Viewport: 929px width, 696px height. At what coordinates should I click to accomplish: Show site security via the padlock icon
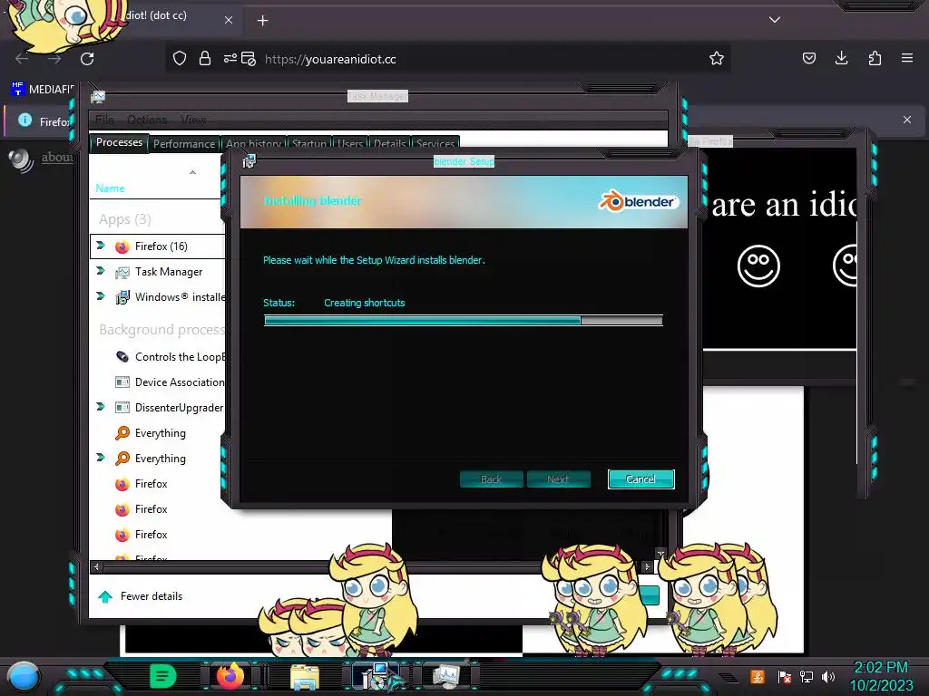pyautogui.click(x=205, y=58)
